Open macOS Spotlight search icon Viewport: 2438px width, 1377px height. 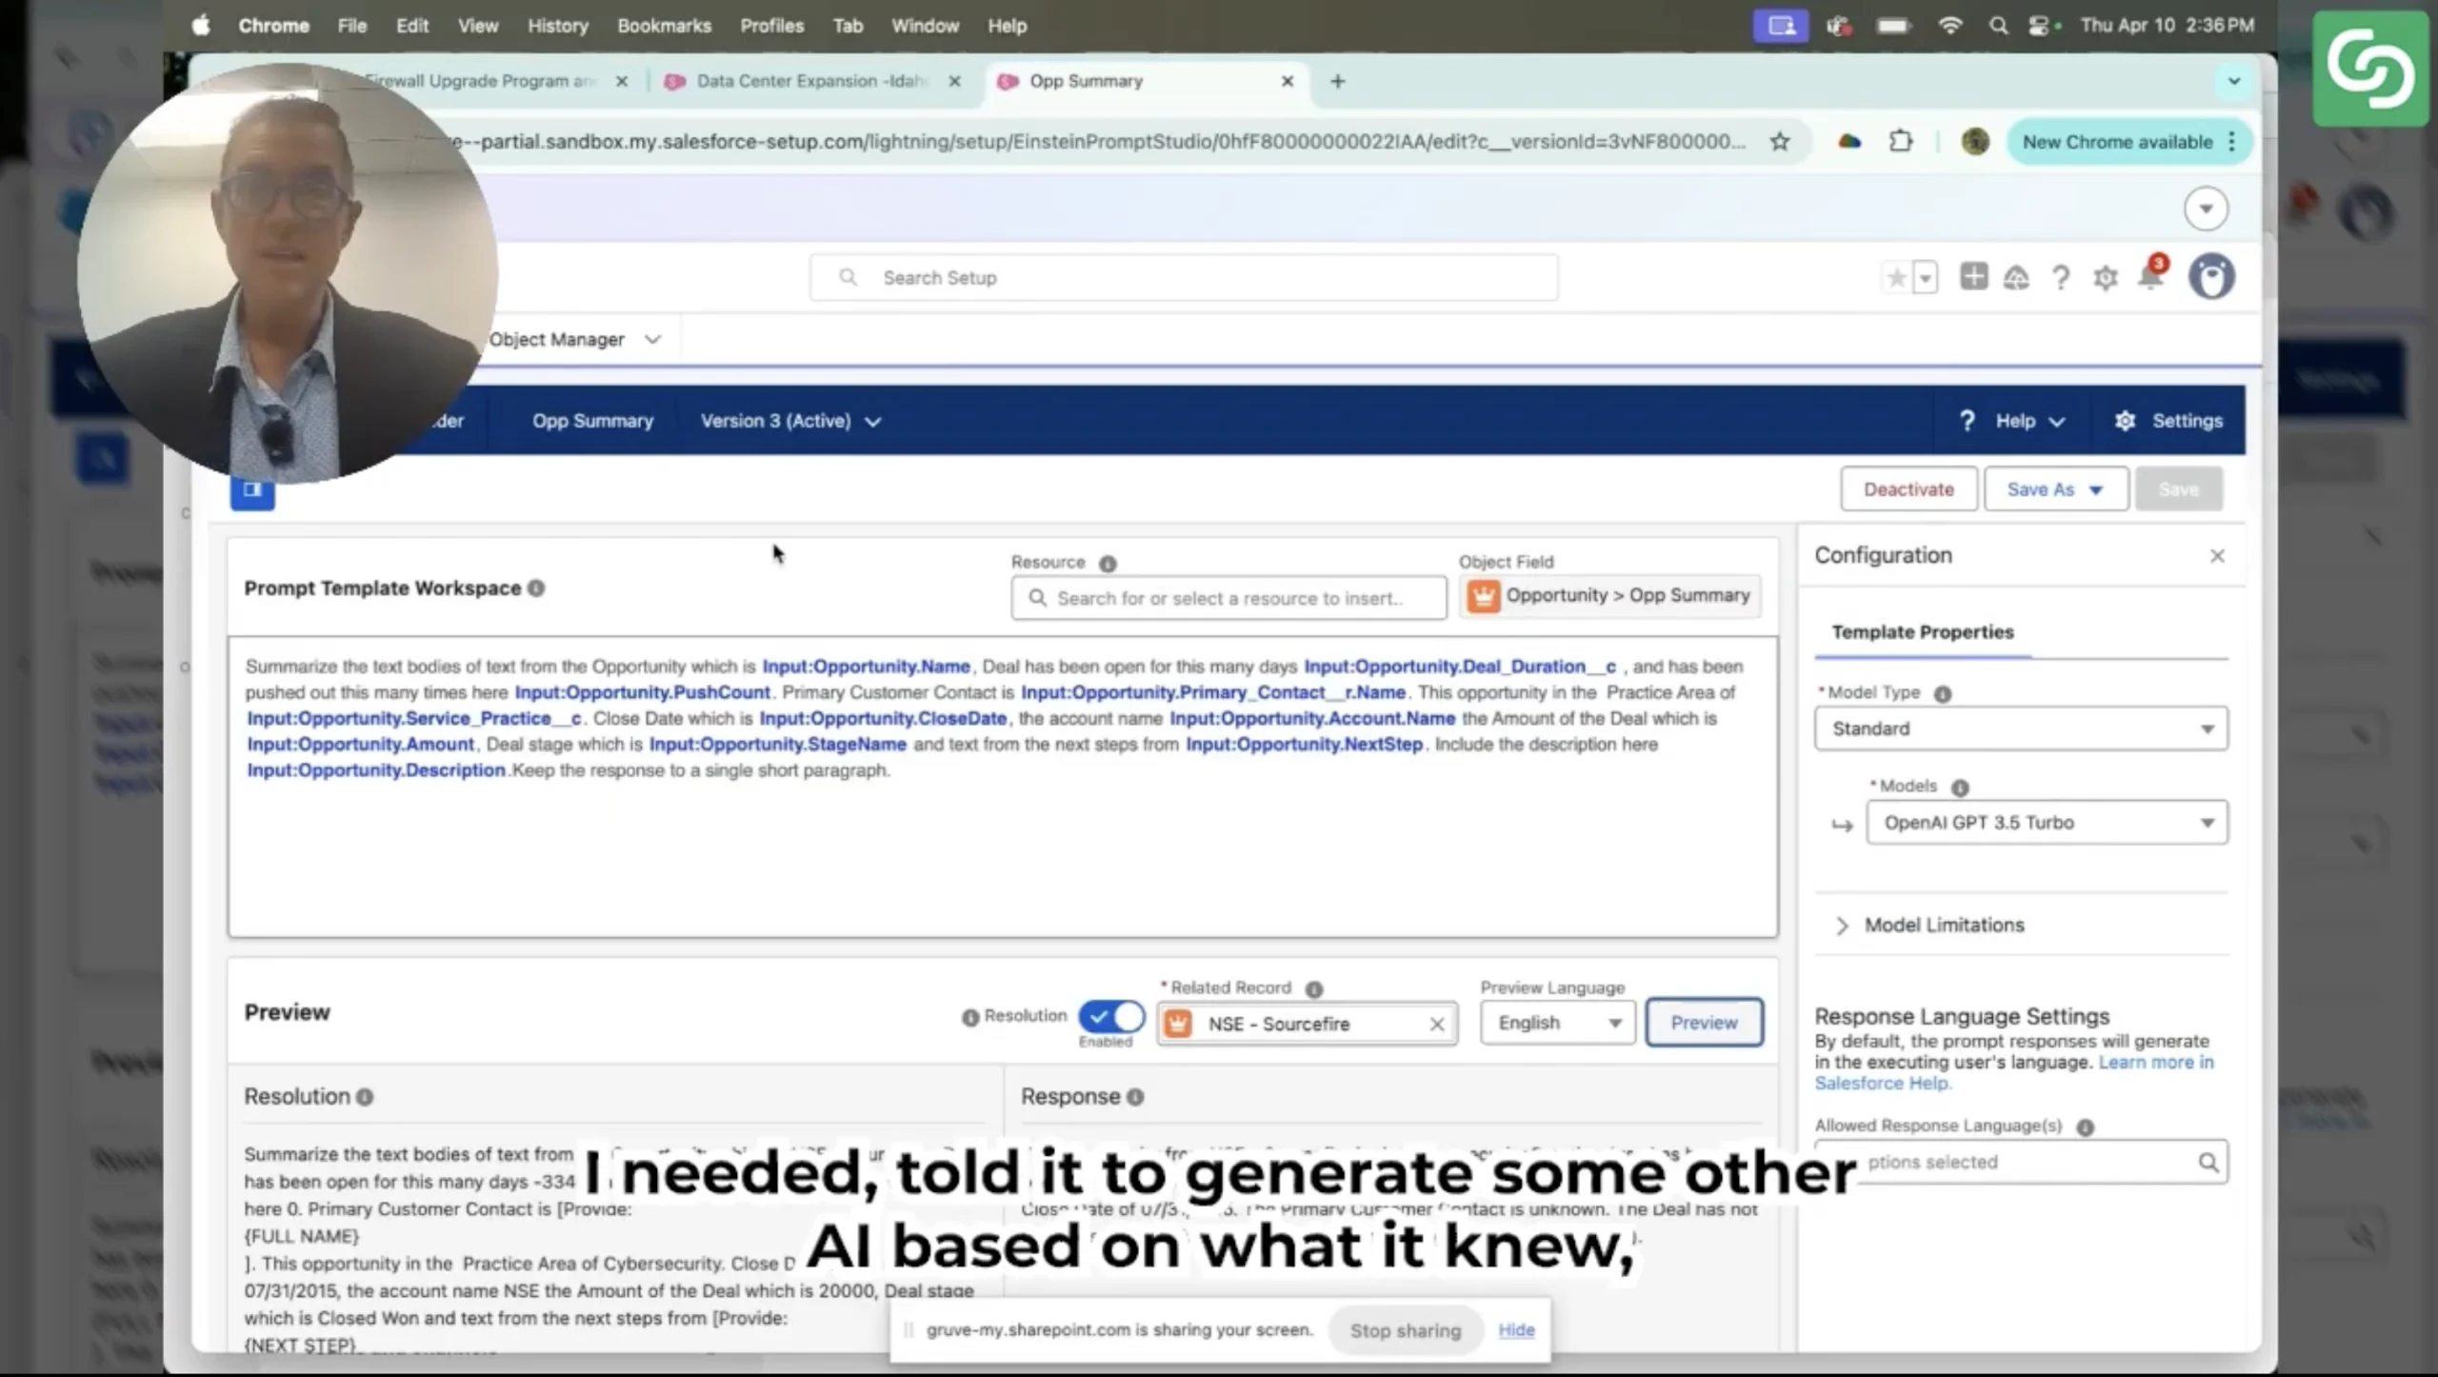click(x=1998, y=26)
